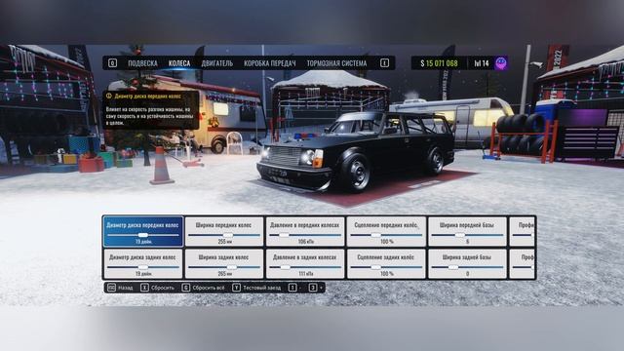Open the Подвеска tab
The height and width of the screenshot is (351, 624).
pos(142,63)
